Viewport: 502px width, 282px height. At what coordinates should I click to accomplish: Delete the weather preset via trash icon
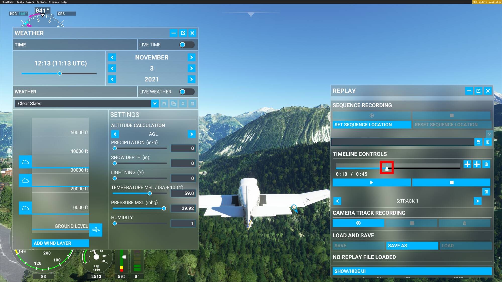192,104
